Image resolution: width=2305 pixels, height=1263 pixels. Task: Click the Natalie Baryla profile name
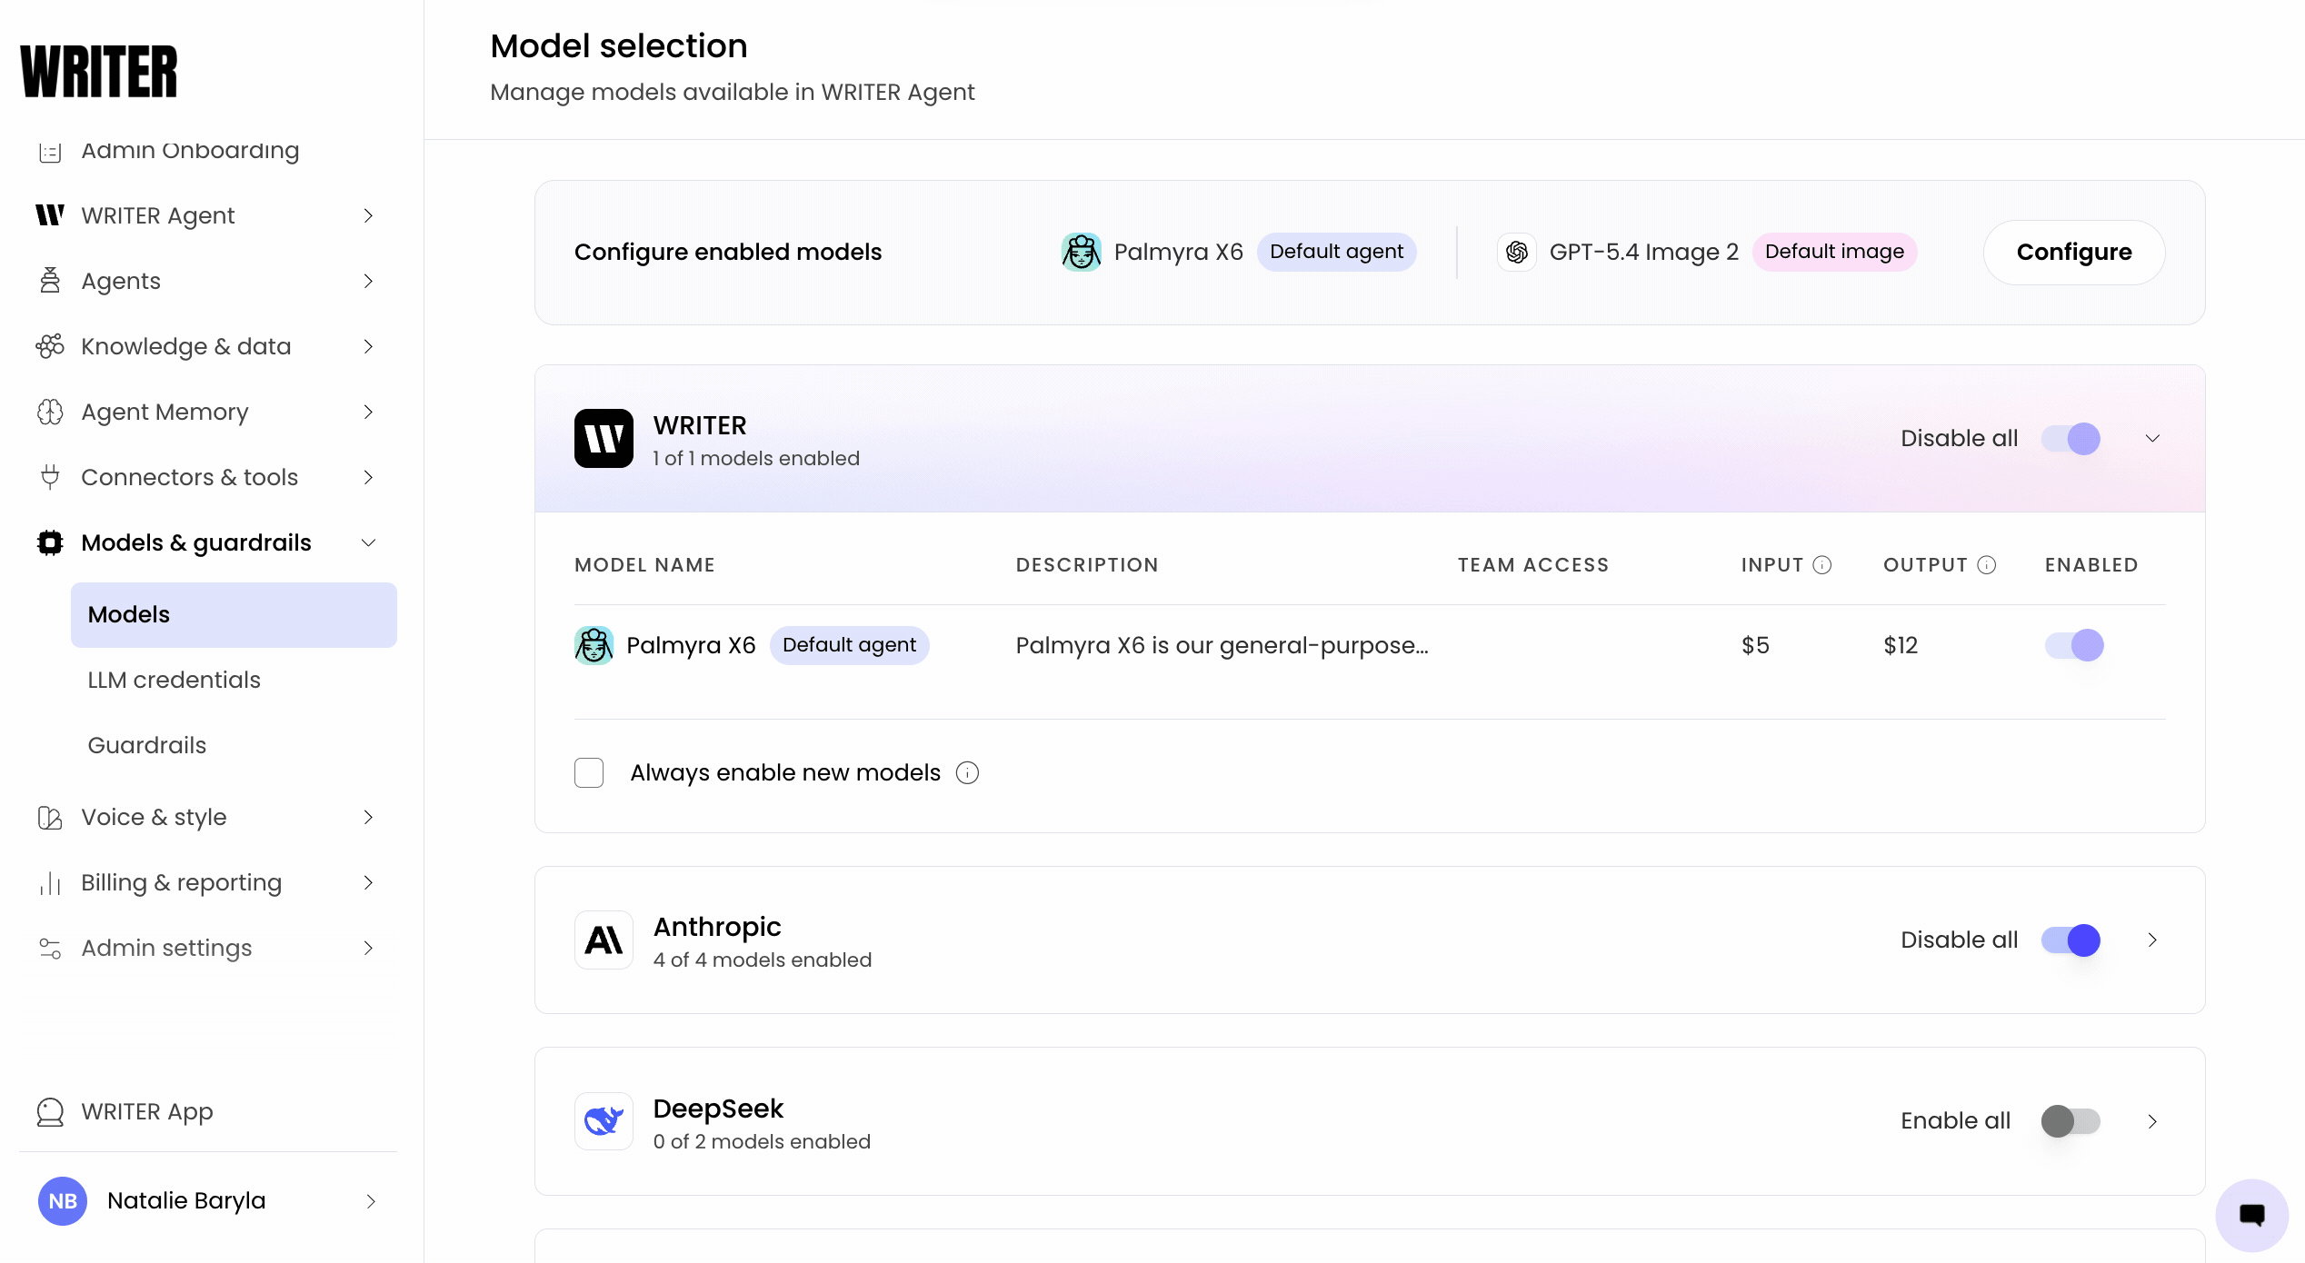pyautogui.click(x=186, y=1201)
